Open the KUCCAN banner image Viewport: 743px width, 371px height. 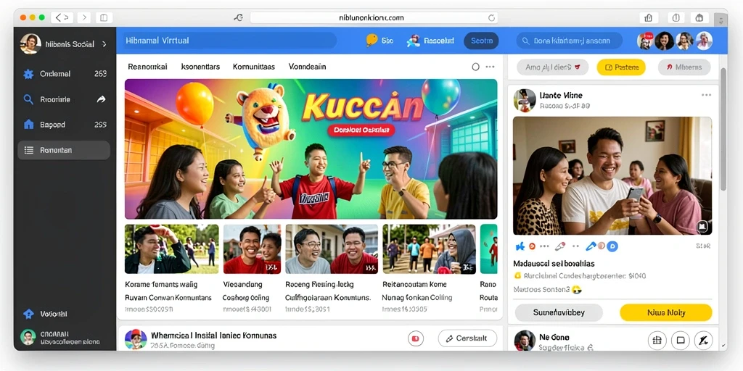[311, 149]
